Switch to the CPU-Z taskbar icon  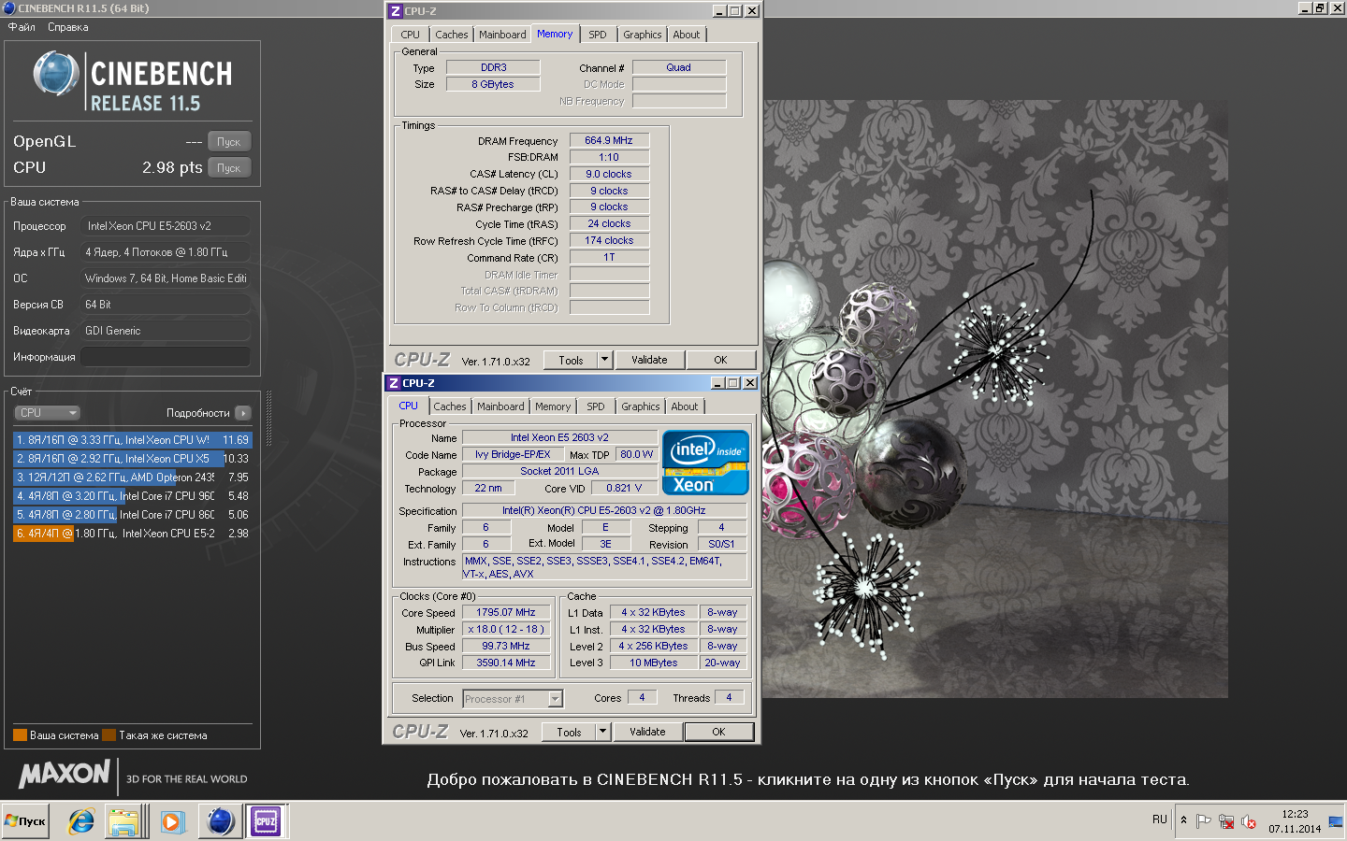coord(266,821)
